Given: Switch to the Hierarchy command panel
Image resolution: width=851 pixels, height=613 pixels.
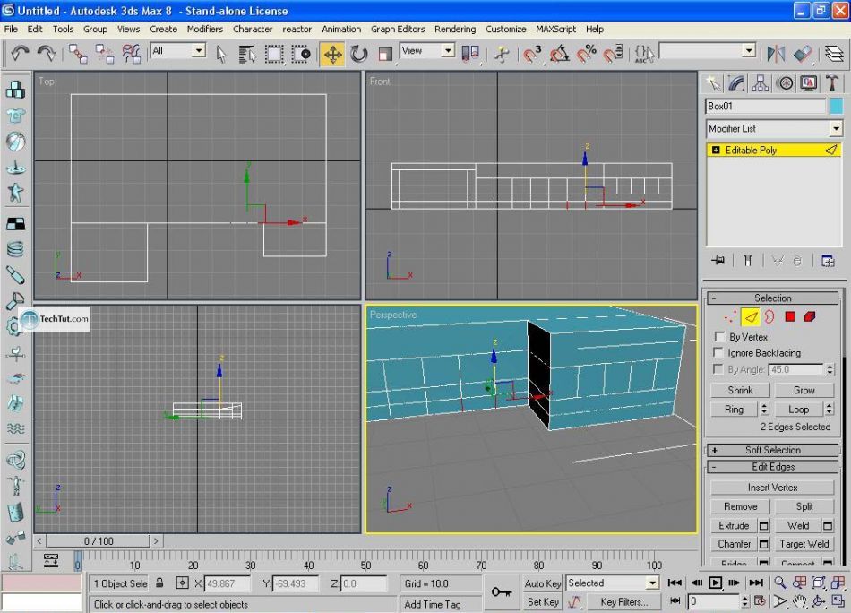Looking at the screenshot, I should click(x=761, y=83).
